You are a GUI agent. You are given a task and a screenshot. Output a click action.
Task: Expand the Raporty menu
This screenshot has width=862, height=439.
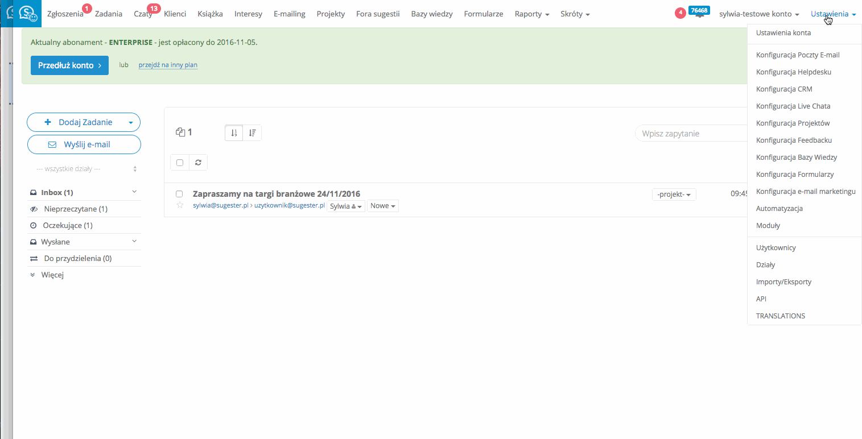(x=532, y=14)
